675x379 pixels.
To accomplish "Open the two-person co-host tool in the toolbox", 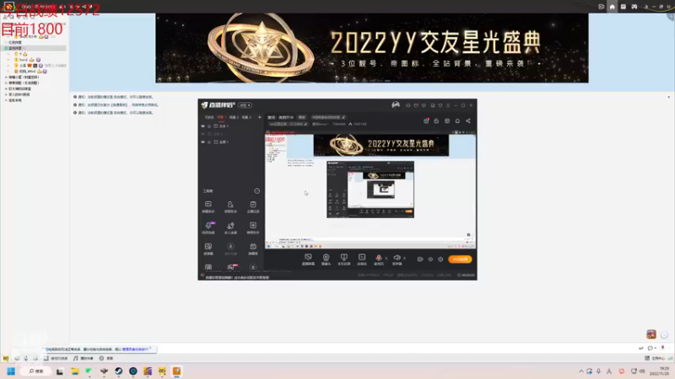I will pos(230,227).
